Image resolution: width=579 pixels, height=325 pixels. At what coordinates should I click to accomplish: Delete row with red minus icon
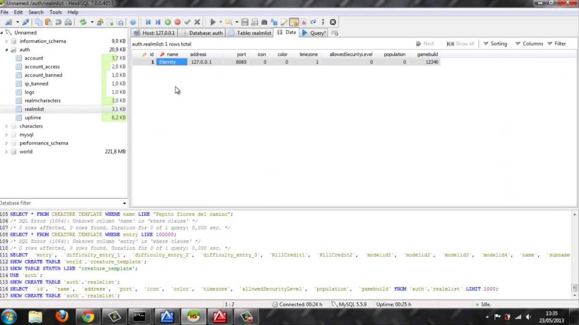177,22
